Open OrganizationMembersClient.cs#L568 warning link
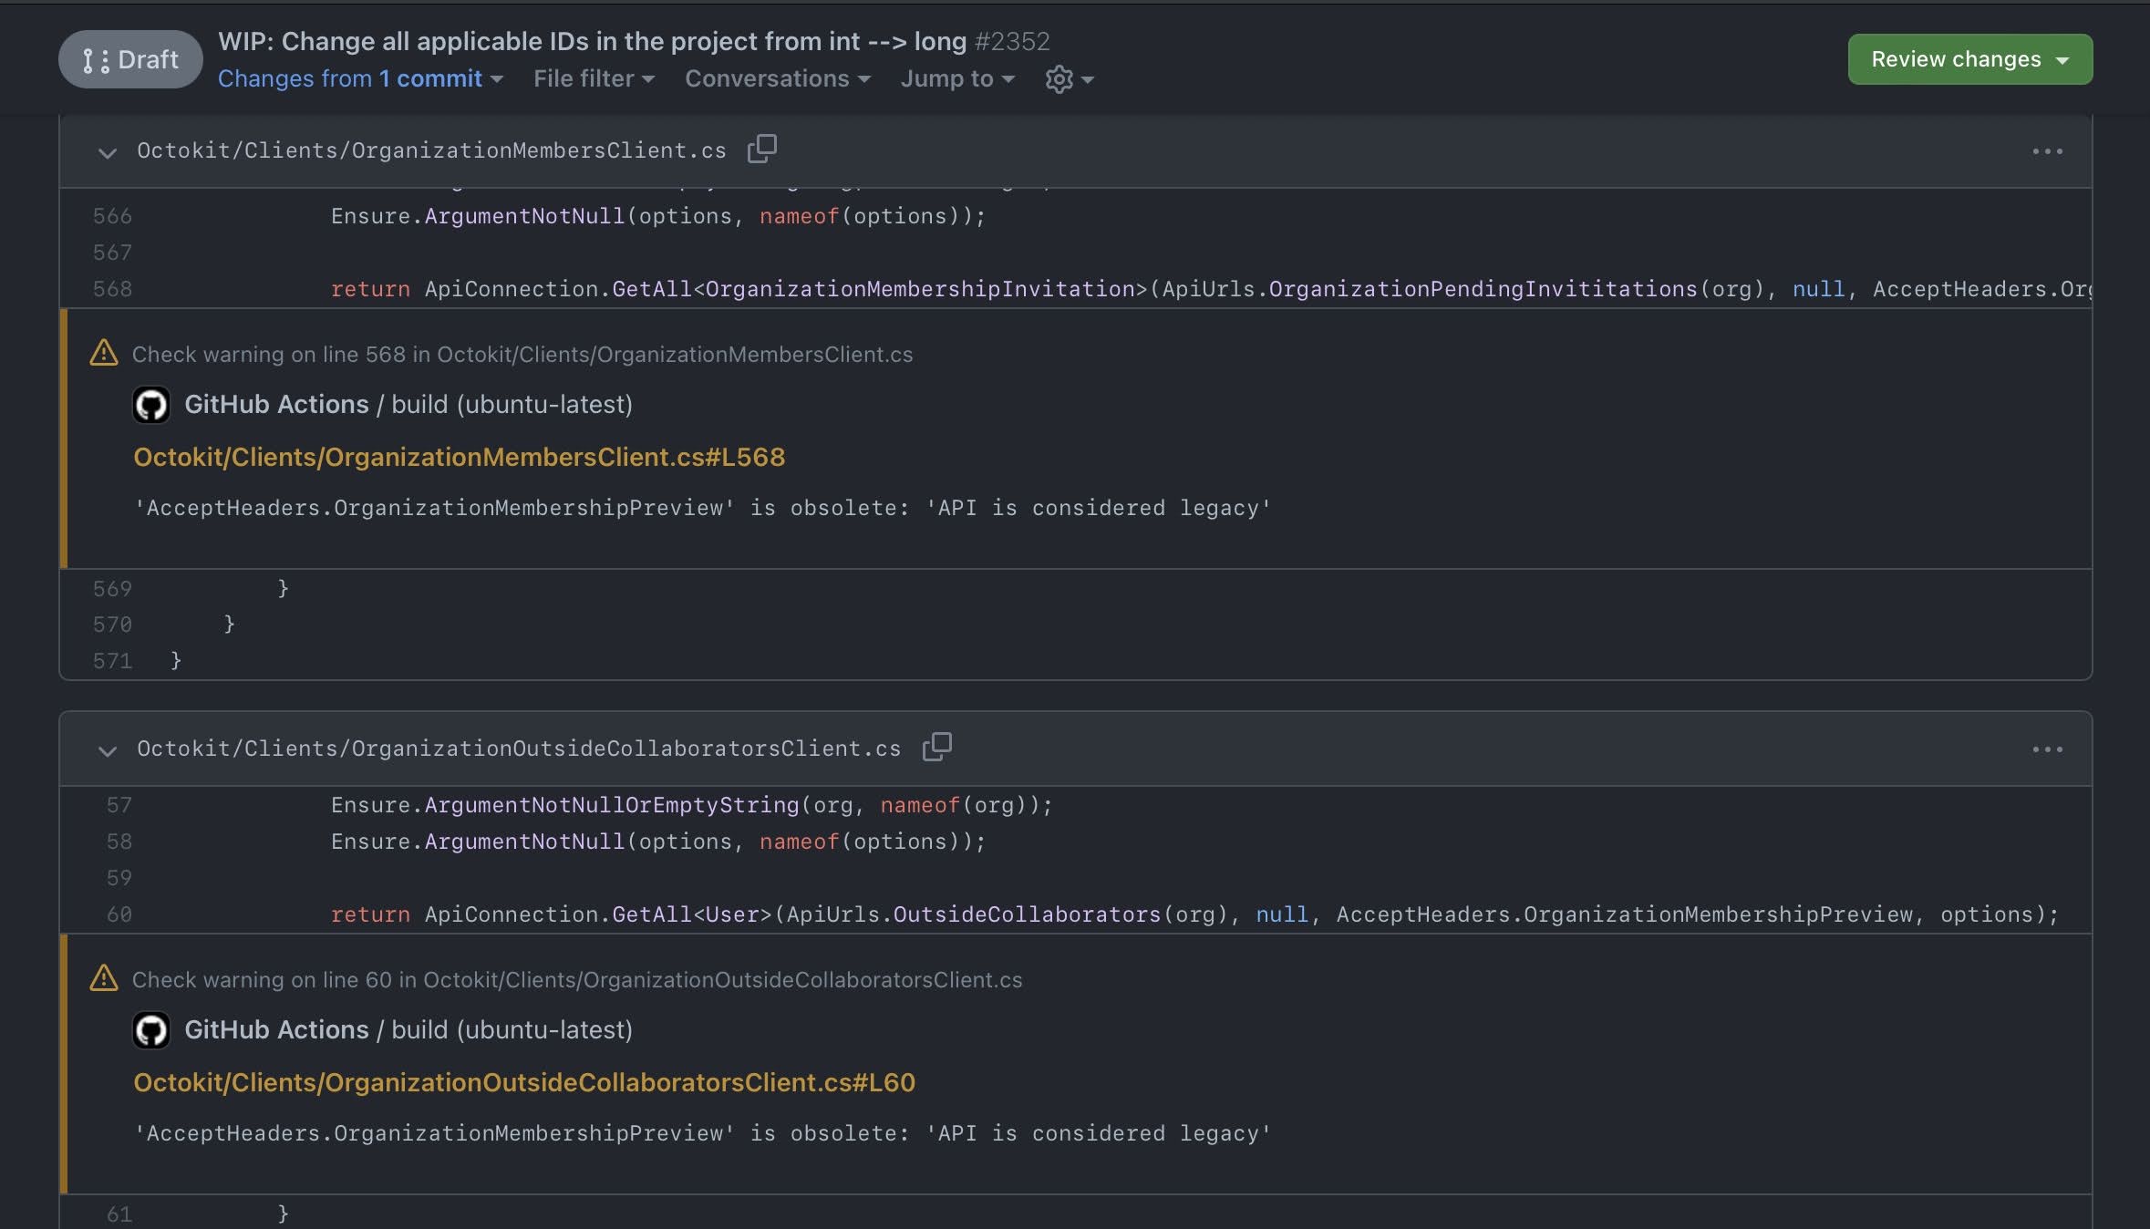The width and height of the screenshot is (2150, 1229). tap(459, 457)
